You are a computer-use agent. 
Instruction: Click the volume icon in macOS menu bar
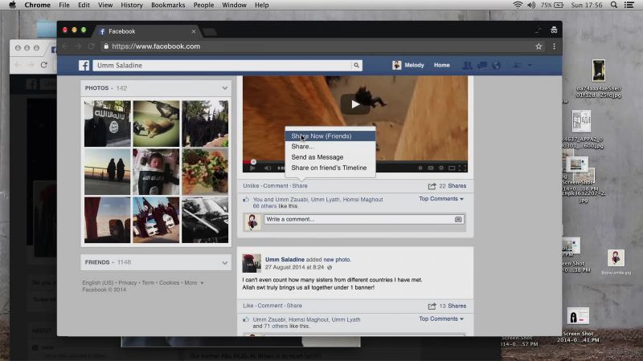tap(531, 5)
